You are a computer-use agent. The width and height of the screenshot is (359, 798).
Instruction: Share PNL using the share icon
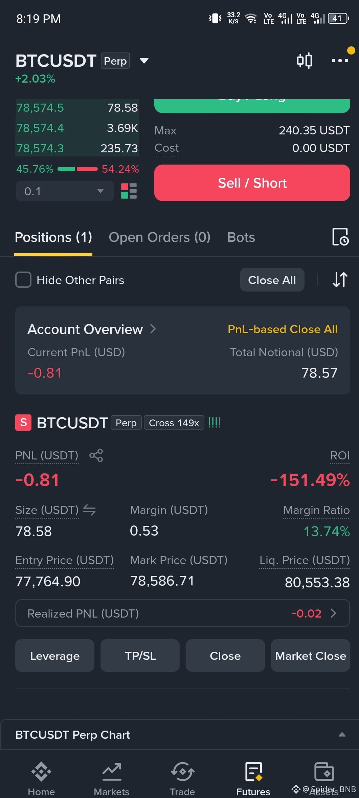(x=96, y=455)
